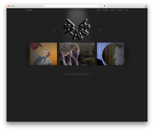
Task: Go to the Portfolio page
Action: (x=106, y=10)
